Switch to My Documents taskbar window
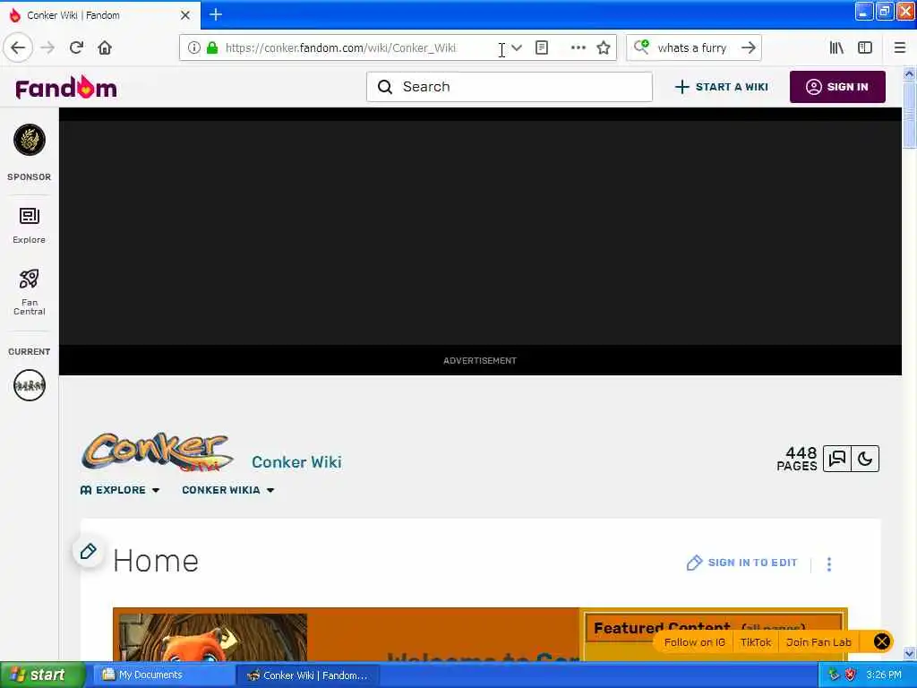This screenshot has width=917, height=688. (163, 675)
